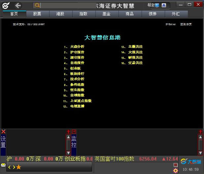Viewport: 204px width, 174px height.
Task: Click the red box-arrow icon above 监控
Action: click(74, 132)
